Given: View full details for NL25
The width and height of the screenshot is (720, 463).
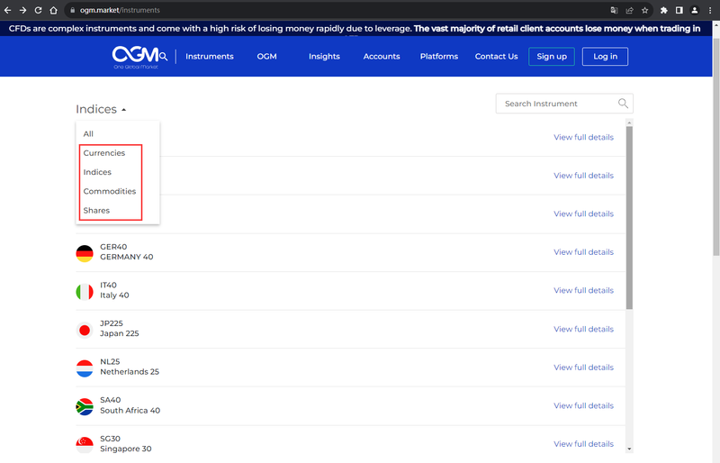Looking at the screenshot, I should pyautogui.click(x=583, y=367).
